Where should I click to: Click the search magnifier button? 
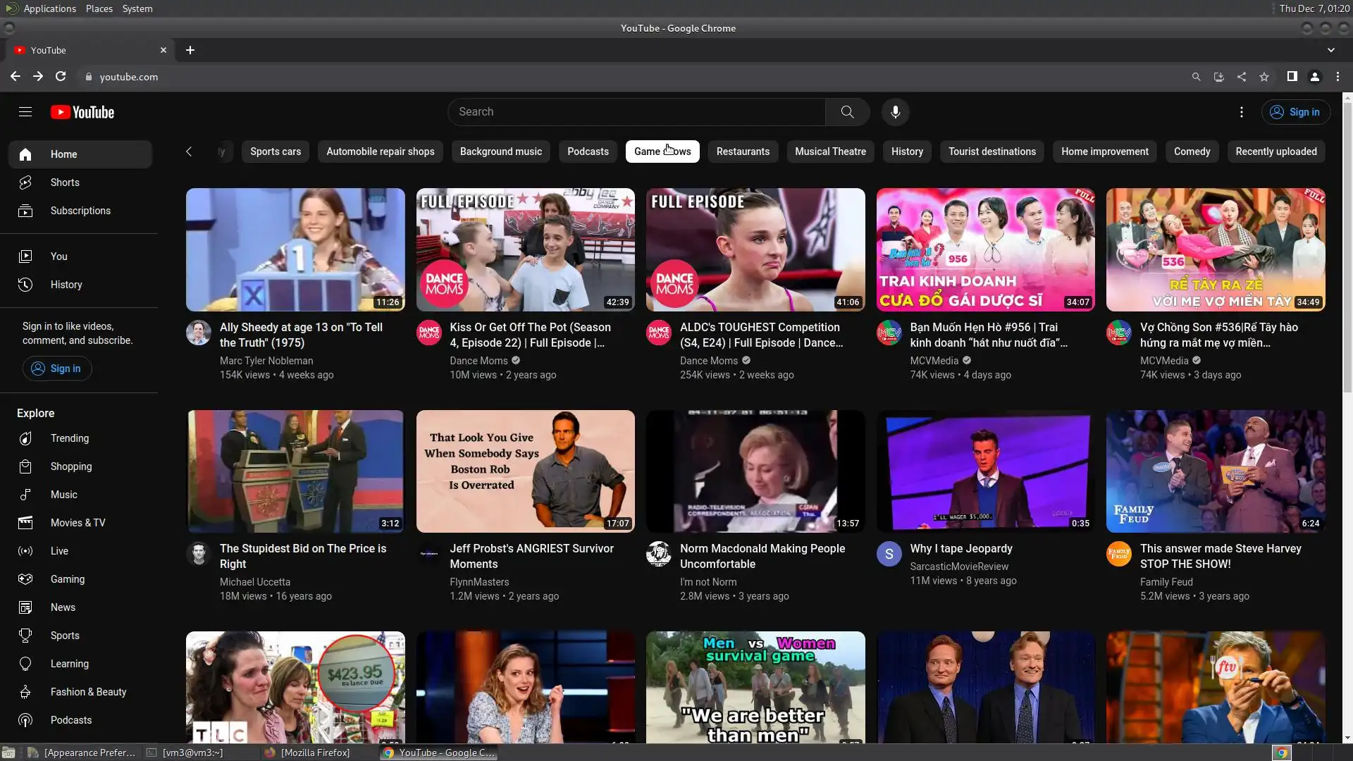[x=847, y=112]
